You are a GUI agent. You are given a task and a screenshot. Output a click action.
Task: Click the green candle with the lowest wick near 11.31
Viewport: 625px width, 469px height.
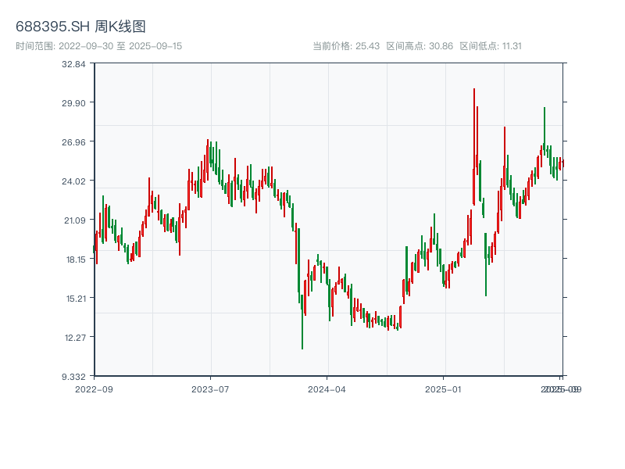302,321
